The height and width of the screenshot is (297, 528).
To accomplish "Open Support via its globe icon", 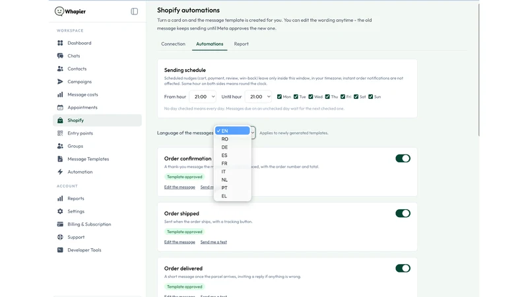I will [60, 237].
